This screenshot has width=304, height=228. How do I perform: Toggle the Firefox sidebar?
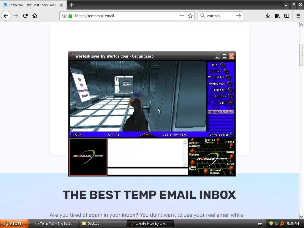click(287, 16)
